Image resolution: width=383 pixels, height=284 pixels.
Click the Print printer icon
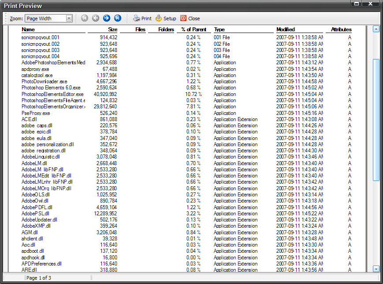tap(137, 18)
